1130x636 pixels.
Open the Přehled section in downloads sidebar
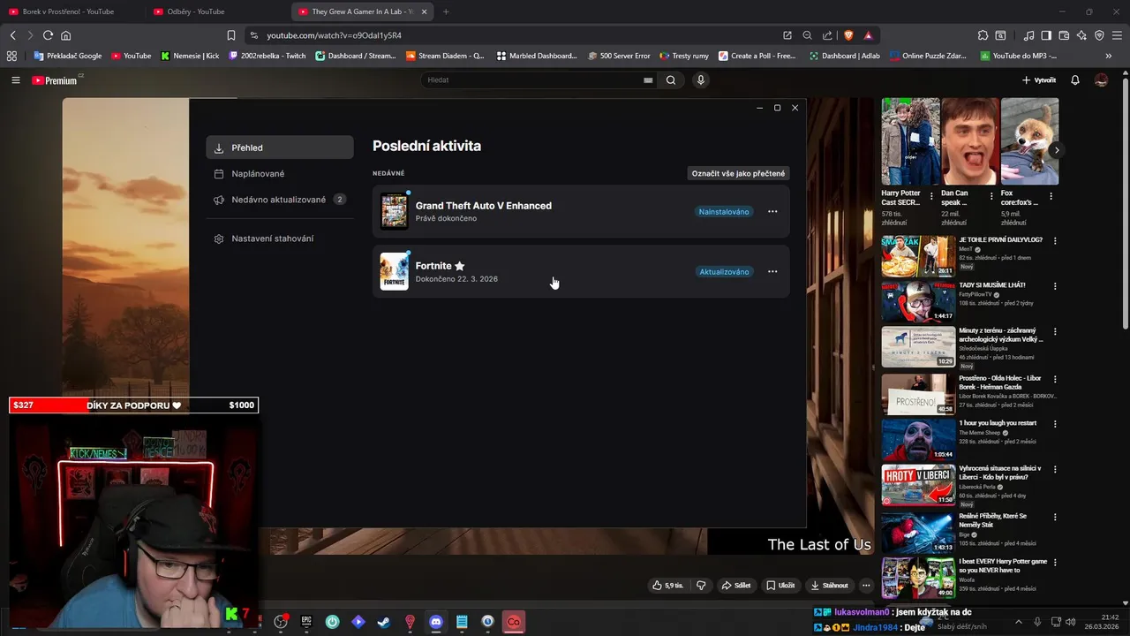point(280,148)
